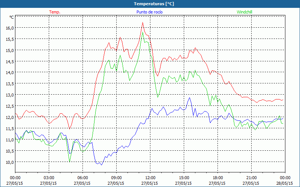The image size is (300, 187).
Task: Click the Punto de rocío legend label
Action: 149,12
